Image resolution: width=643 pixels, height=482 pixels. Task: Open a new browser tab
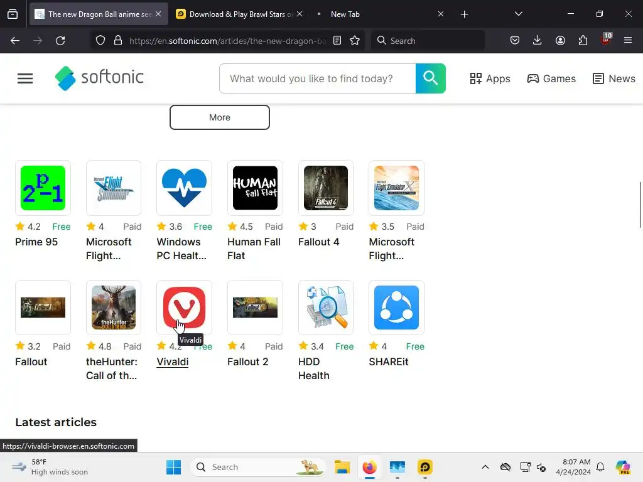pos(464,14)
